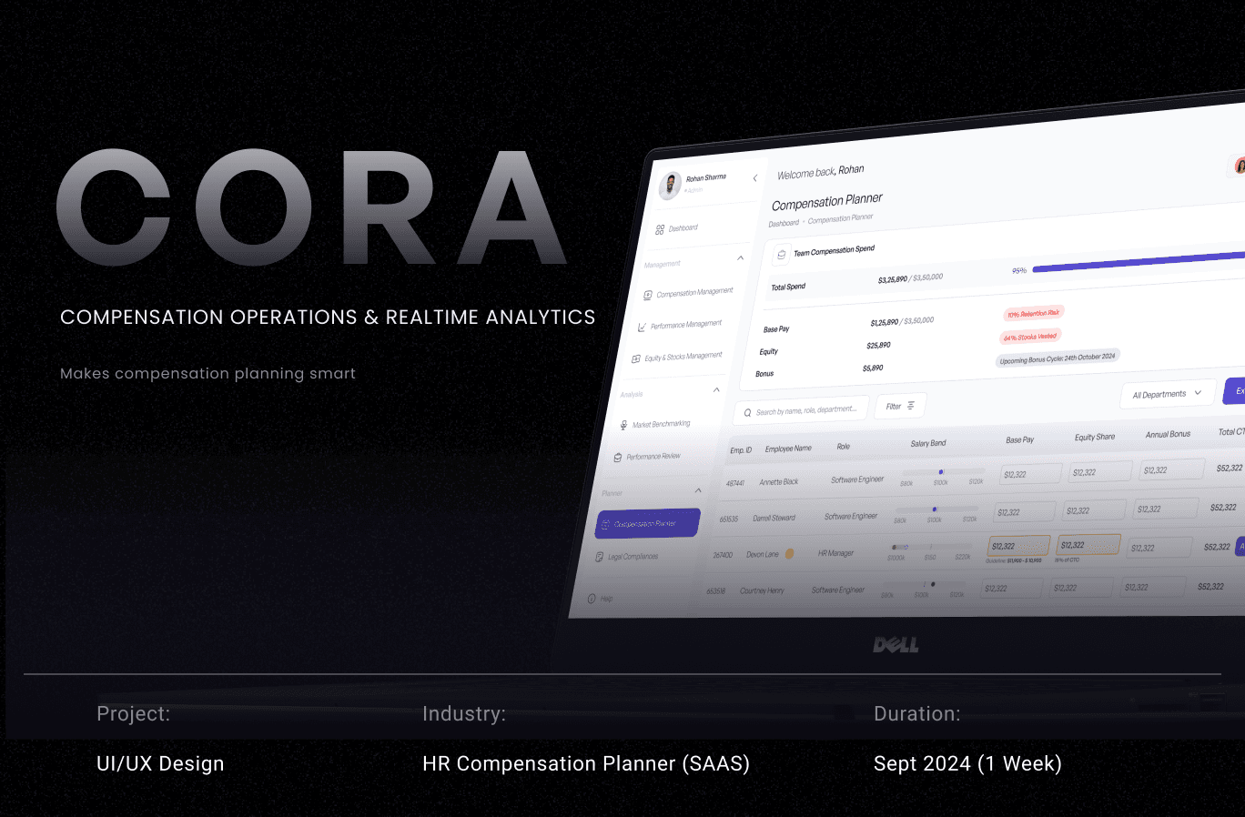Click employee name Darrell Steward
This screenshot has height=817, width=1245.
pos(774,519)
